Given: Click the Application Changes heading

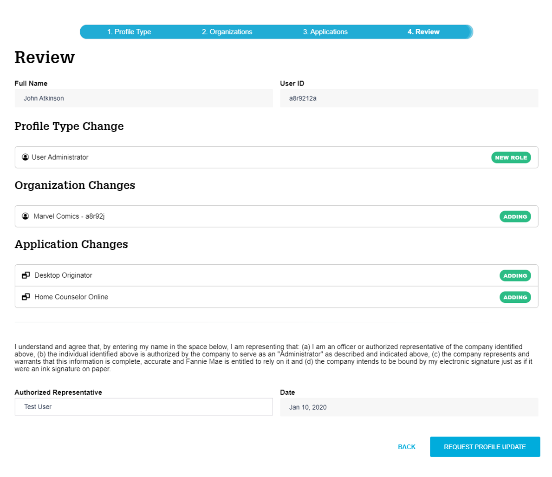Looking at the screenshot, I should 71,244.
